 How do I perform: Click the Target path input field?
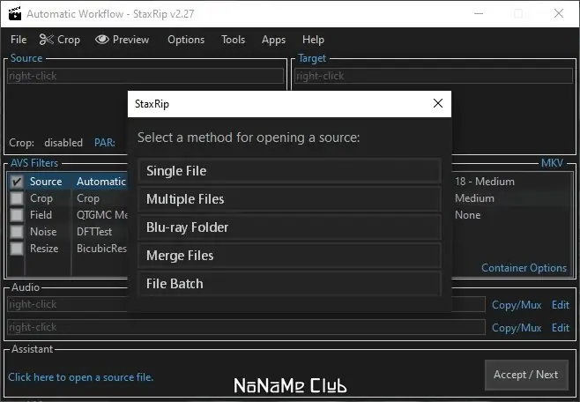click(x=434, y=76)
